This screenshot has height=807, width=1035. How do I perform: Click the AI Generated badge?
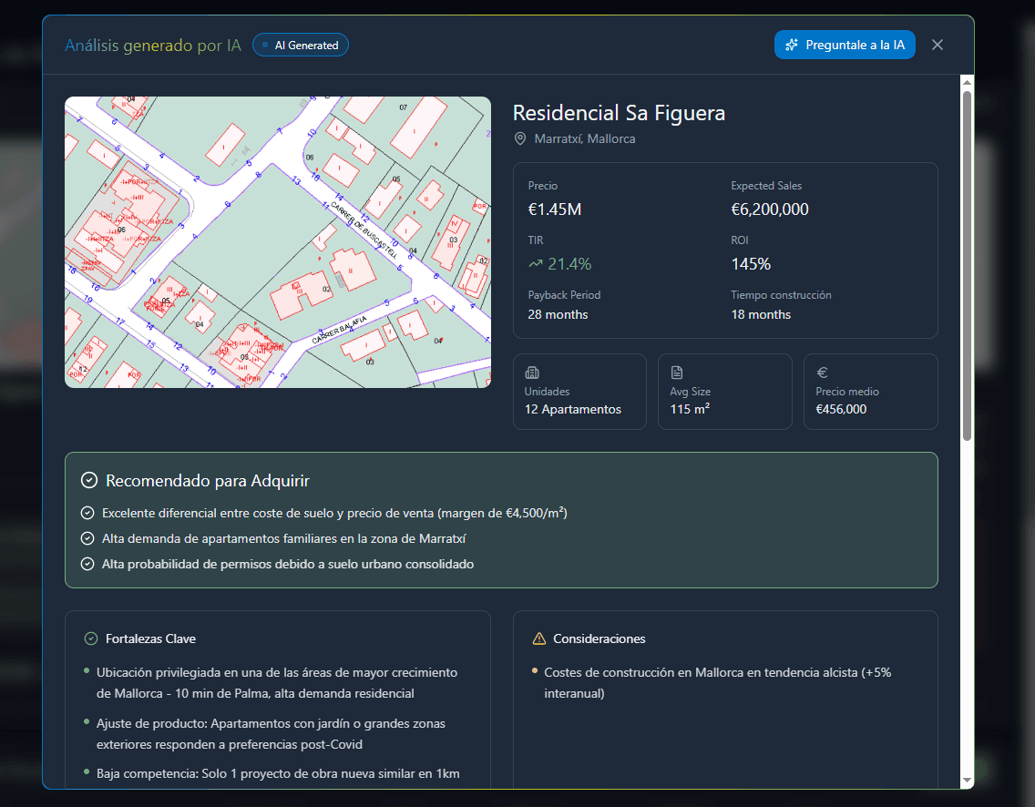pos(301,45)
